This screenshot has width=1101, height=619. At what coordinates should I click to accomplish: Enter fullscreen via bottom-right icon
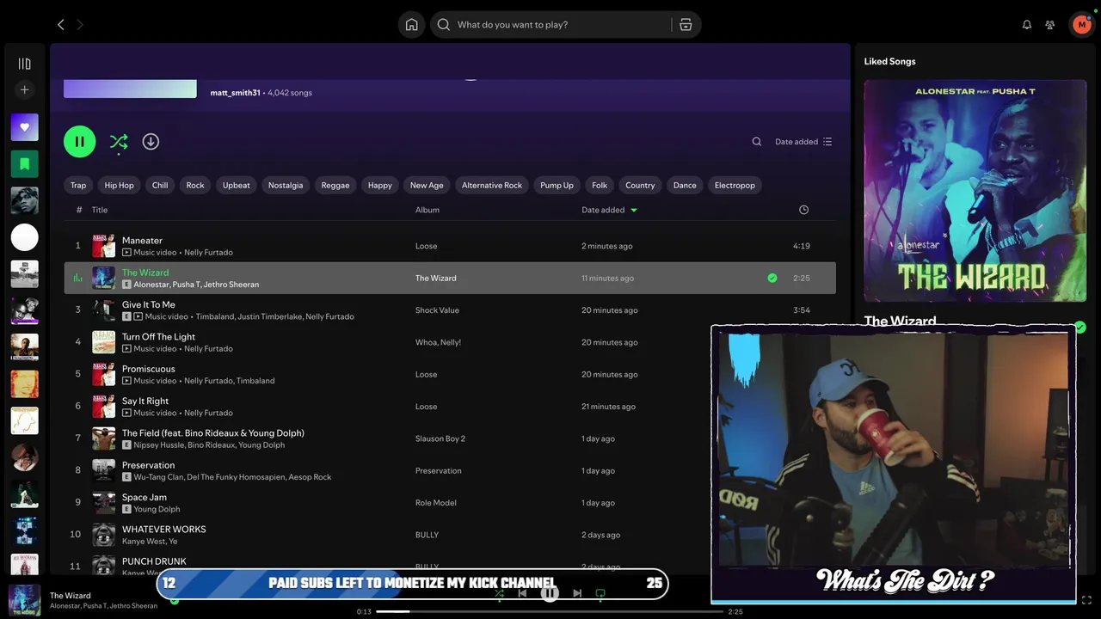click(x=1086, y=600)
